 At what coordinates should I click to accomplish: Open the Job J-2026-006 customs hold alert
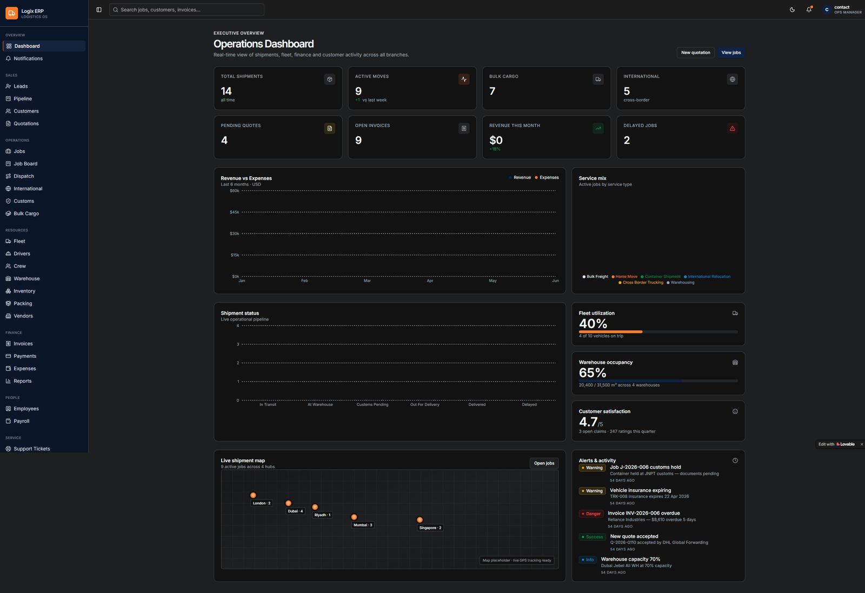click(658, 474)
